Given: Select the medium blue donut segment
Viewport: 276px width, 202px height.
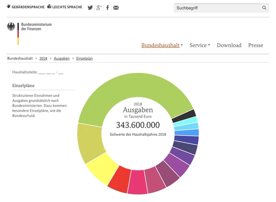Looking at the screenshot, I should coord(187,133).
